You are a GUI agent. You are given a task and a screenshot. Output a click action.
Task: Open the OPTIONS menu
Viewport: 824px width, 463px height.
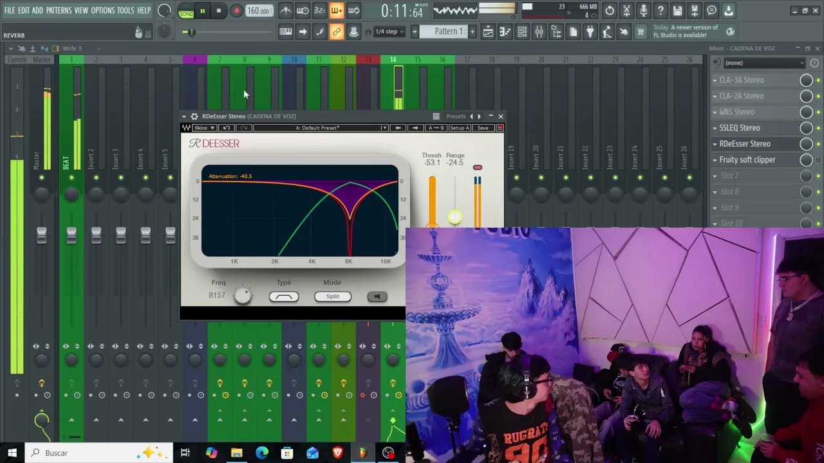point(102,10)
